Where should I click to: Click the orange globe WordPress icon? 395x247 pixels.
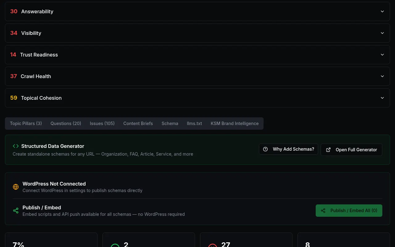16,187
